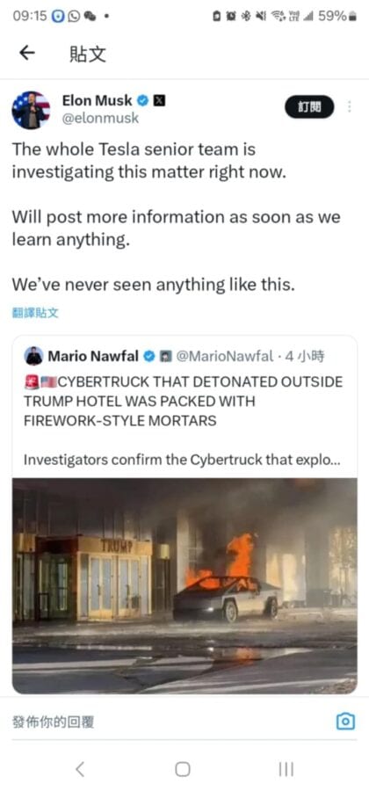Tap the Android back navigation button
Screen dimensions: 369x791
[x=80, y=769]
